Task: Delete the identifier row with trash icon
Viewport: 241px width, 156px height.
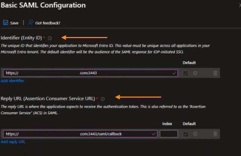Action: click(x=215, y=73)
